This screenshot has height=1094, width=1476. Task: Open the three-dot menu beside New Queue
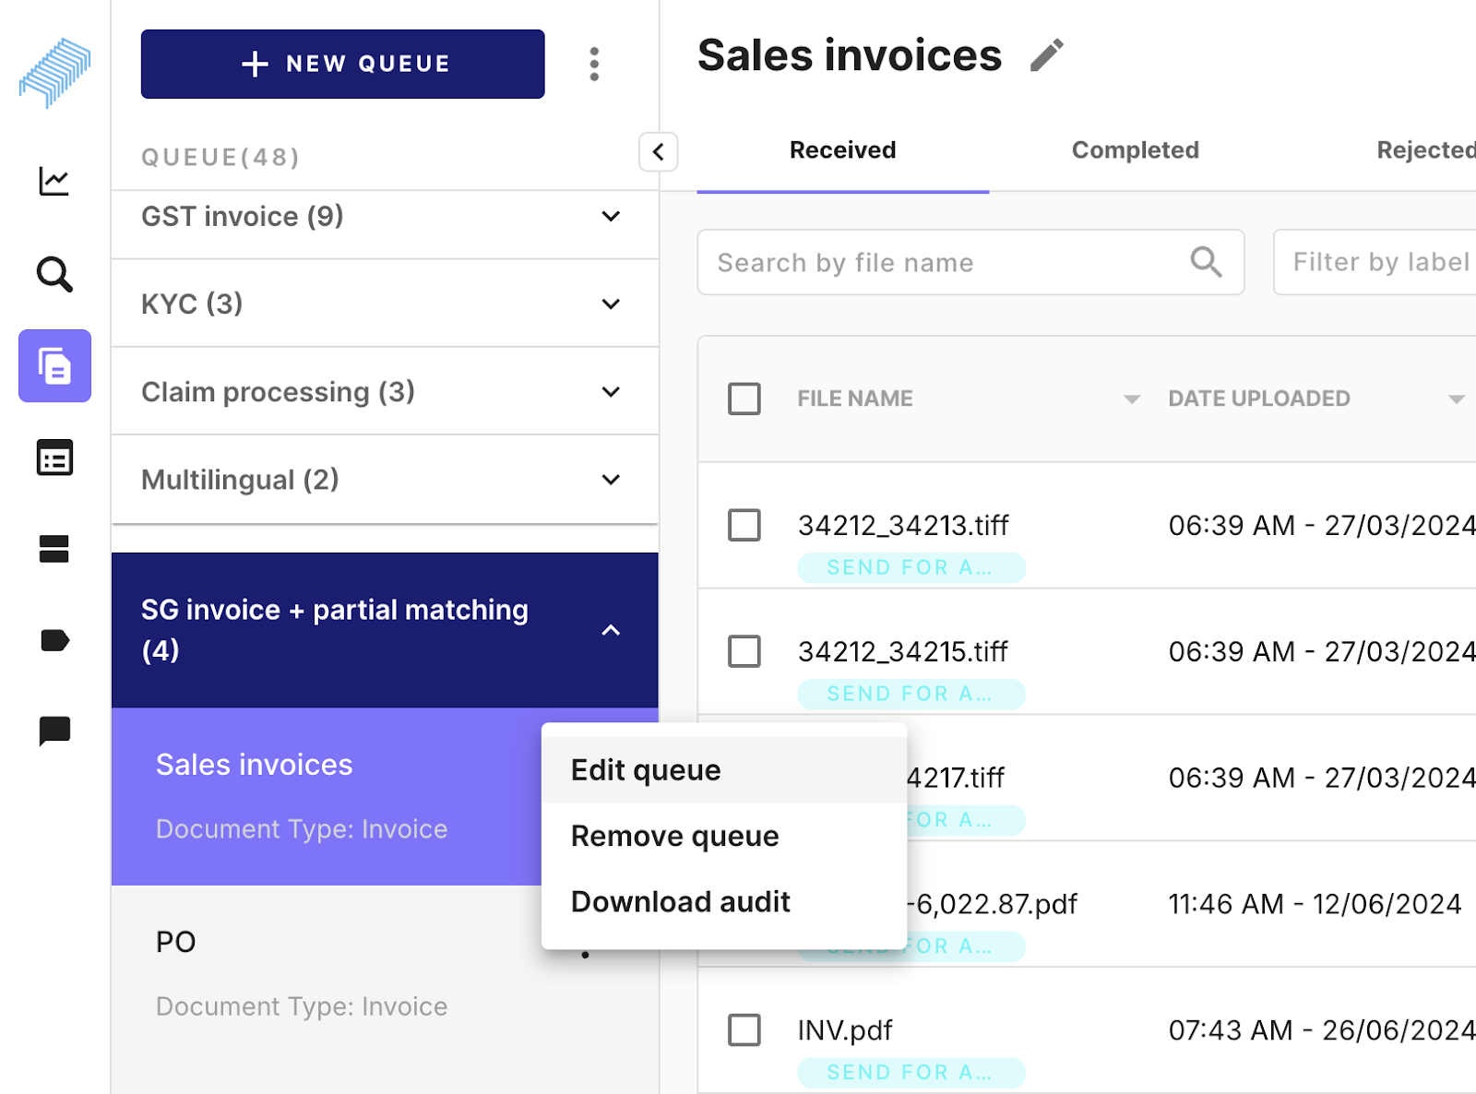click(x=594, y=64)
